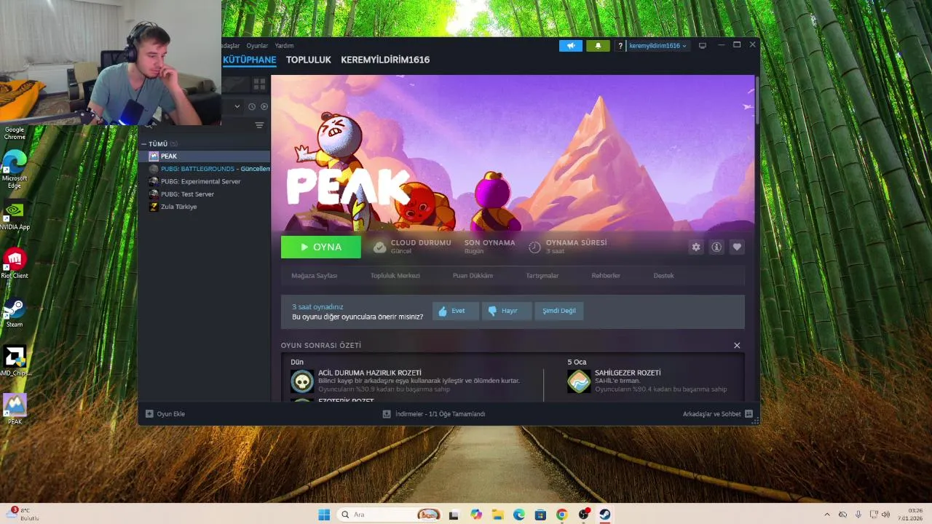Open Copilot from the taskbar
Screen dimensions: 932x524
point(476,515)
